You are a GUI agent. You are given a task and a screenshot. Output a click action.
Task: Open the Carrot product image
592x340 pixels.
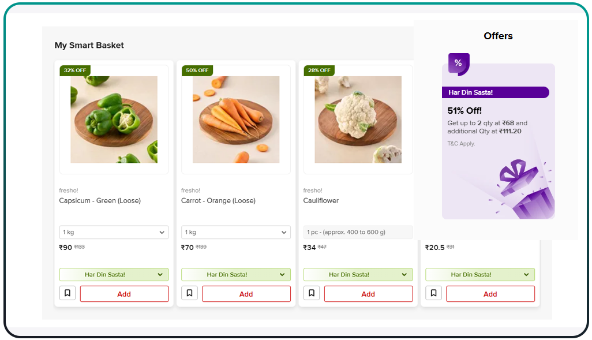pyautogui.click(x=235, y=119)
